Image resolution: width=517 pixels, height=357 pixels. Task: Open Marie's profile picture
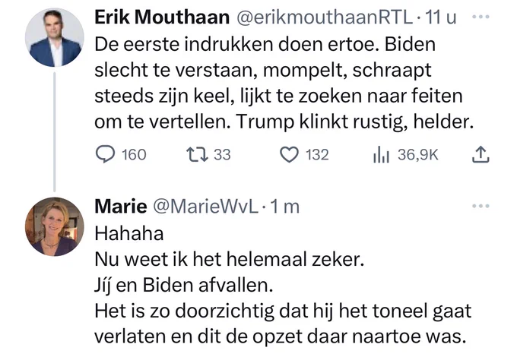[x=55, y=226]
